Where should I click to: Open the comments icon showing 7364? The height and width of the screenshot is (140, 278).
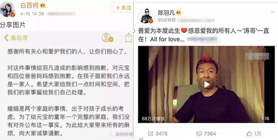click(x=206, y=134)
